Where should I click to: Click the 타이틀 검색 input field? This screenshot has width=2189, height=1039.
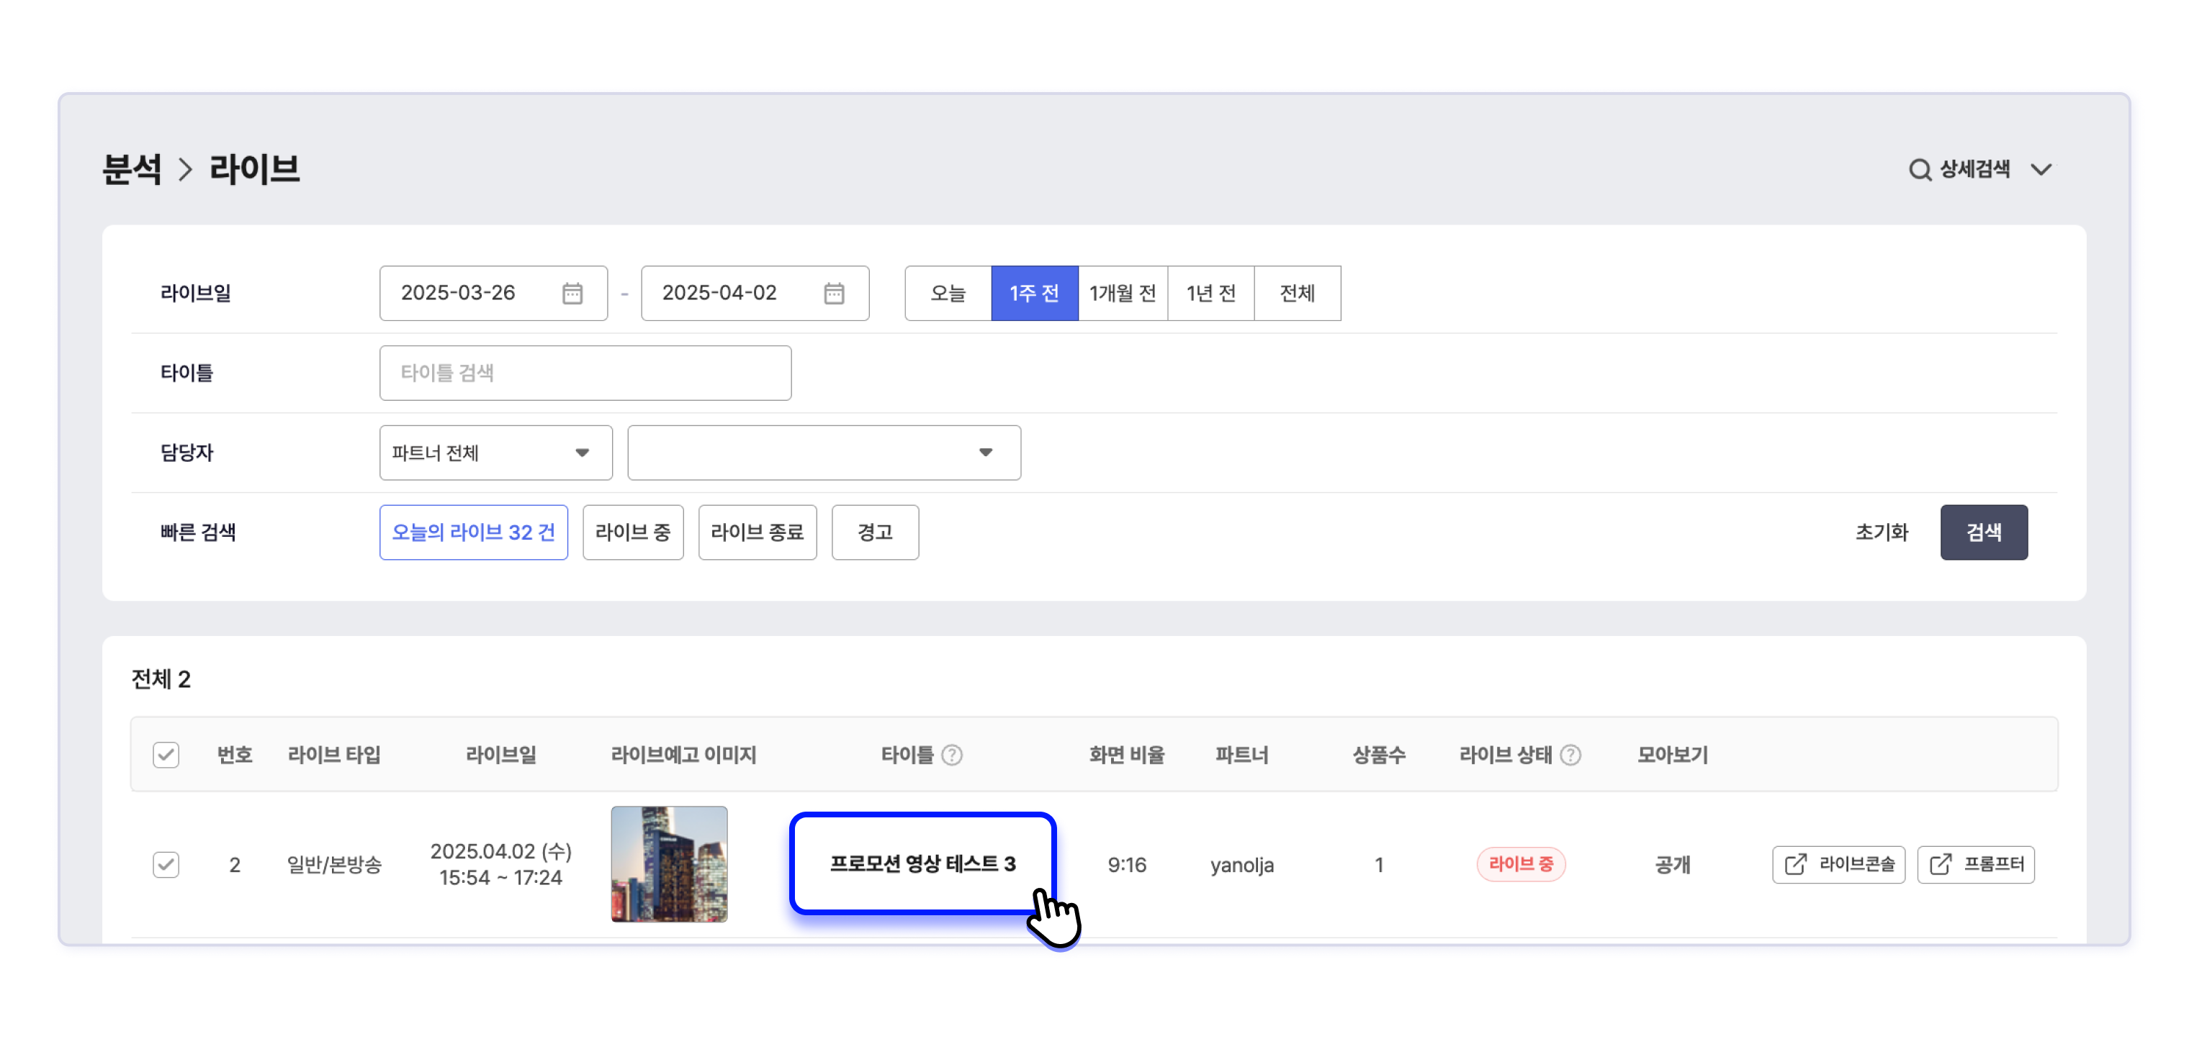tap(585, 373)
